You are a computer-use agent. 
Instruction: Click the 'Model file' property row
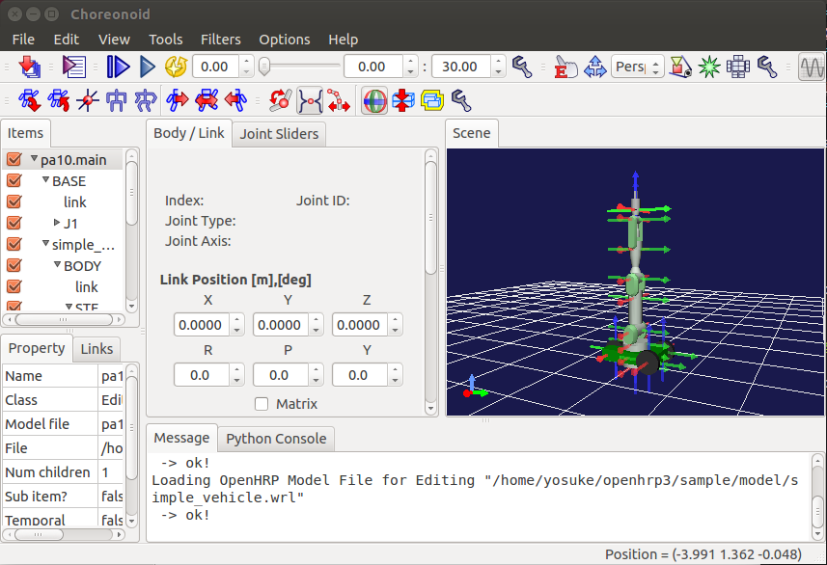[x=64, y=424]
